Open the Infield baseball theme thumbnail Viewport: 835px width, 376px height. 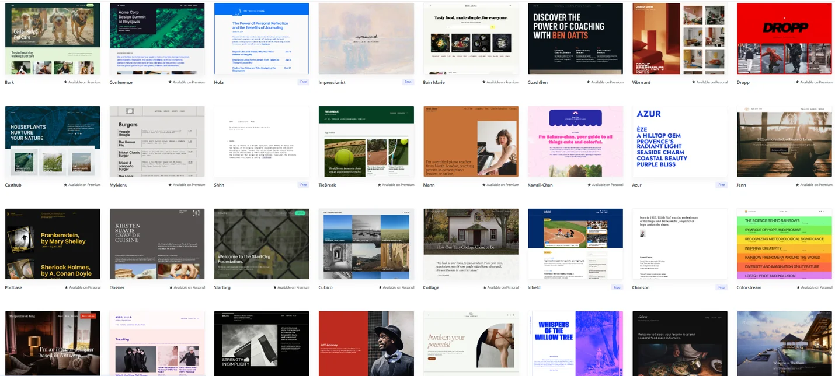[575, 244]
